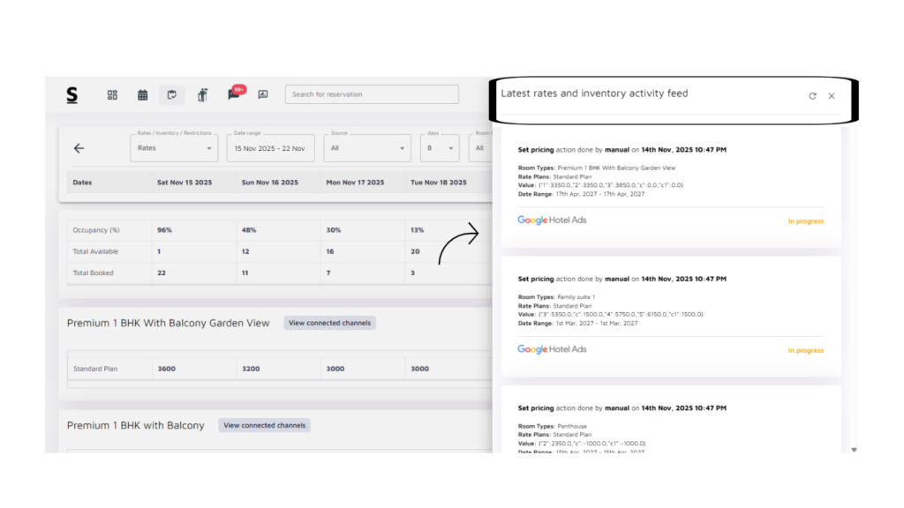Open the calendar view icon

(142, 94)
